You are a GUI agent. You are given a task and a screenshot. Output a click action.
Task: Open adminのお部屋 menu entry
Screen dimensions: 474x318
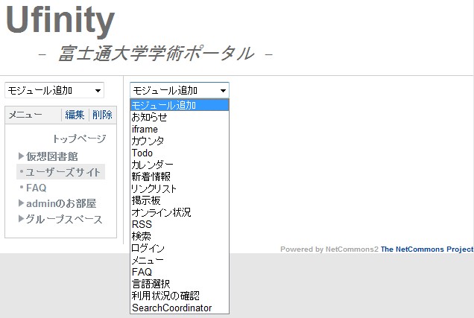(x=61, y=203)
